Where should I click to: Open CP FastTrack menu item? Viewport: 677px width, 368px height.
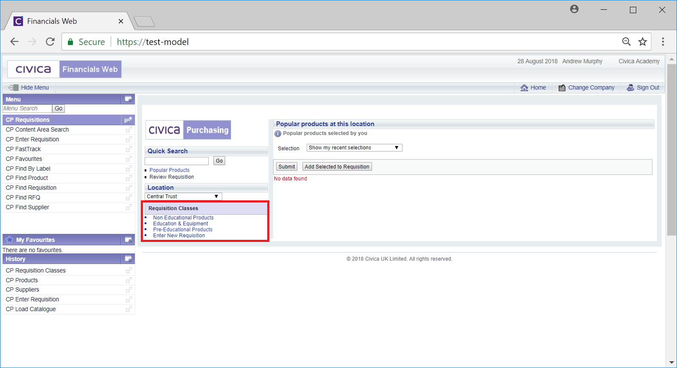pos(23,149)
